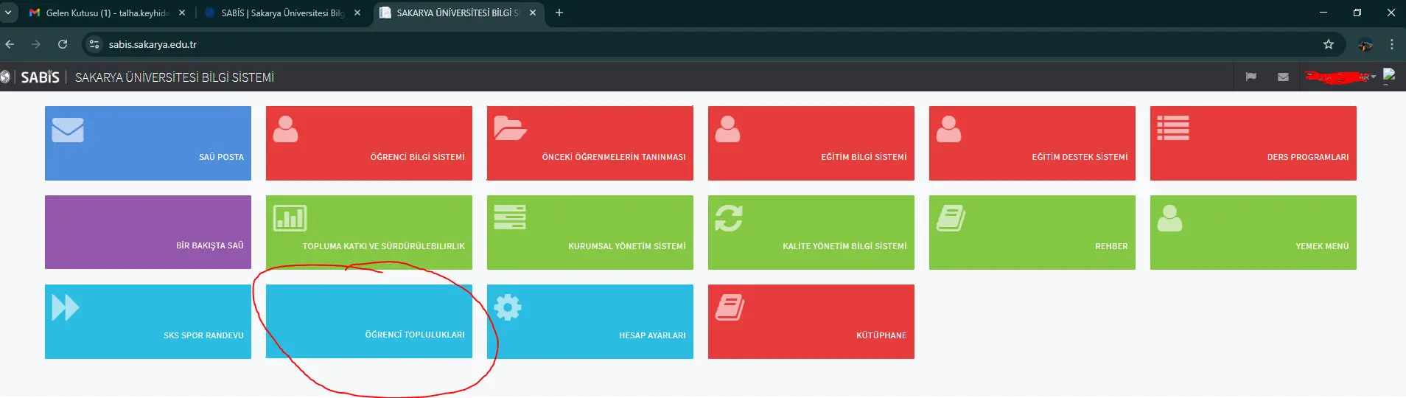Screen dimensions: 1406x398
Task: Open the envelope messages icon in header
Action: coord(1283,77)
